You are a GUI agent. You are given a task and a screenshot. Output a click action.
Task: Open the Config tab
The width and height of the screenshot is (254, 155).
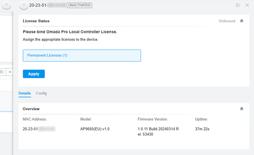point(41,93)
